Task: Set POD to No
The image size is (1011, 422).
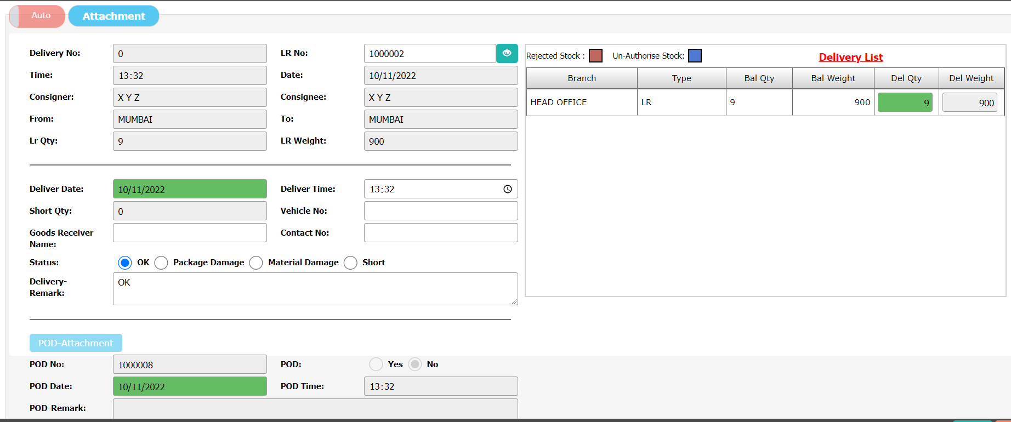Action: point(415,364)
